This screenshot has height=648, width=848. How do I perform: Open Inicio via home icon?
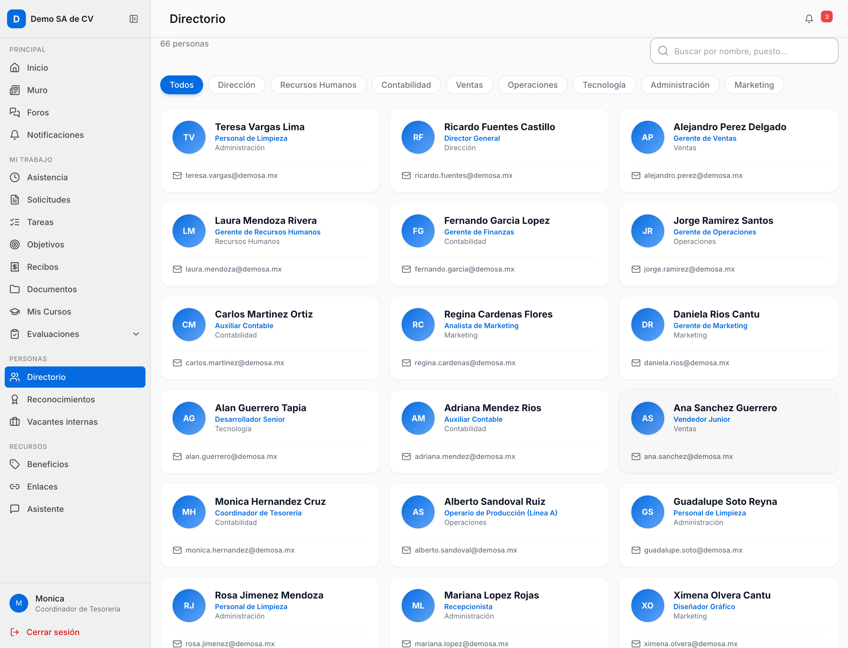pos(15,68)
